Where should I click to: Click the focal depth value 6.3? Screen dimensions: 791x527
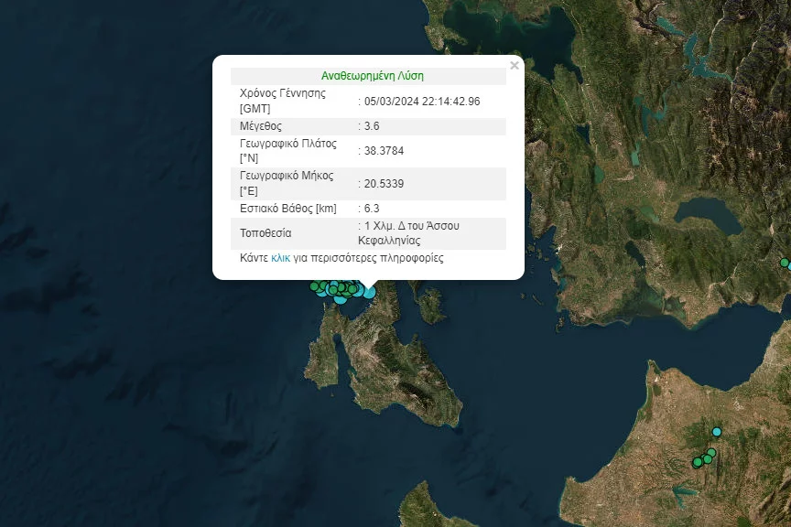(371, 209)
